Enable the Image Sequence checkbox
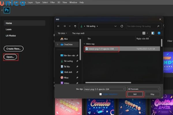Viewport: 173px width, 115px height. pos(101,94)
